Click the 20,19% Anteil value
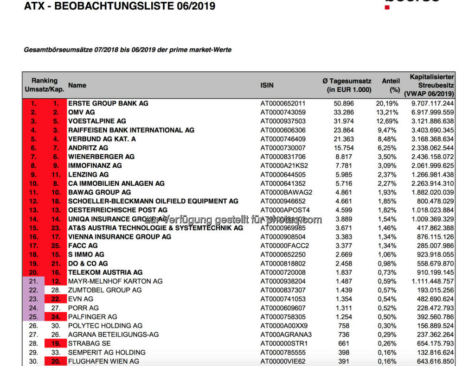475x366 pixels. (386, 103)
